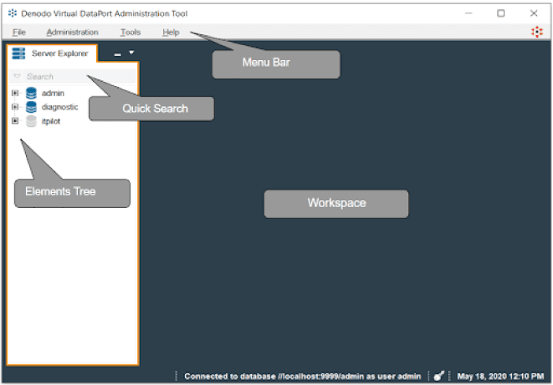Image resolution: width=553 pixels, height=385 pixels.
Task: Expand the admin database node
Action: [15, 93]
